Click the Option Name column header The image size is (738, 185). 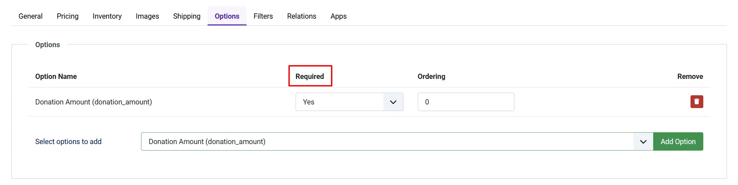coord(56,76)
